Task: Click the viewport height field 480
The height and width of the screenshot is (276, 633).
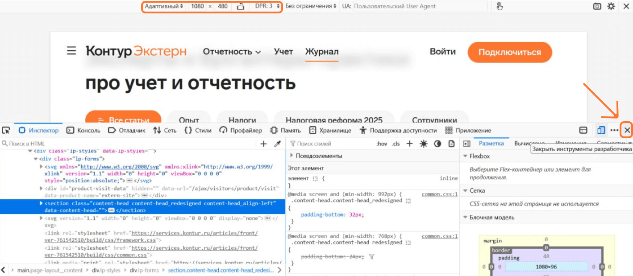Action: [223, 6]
